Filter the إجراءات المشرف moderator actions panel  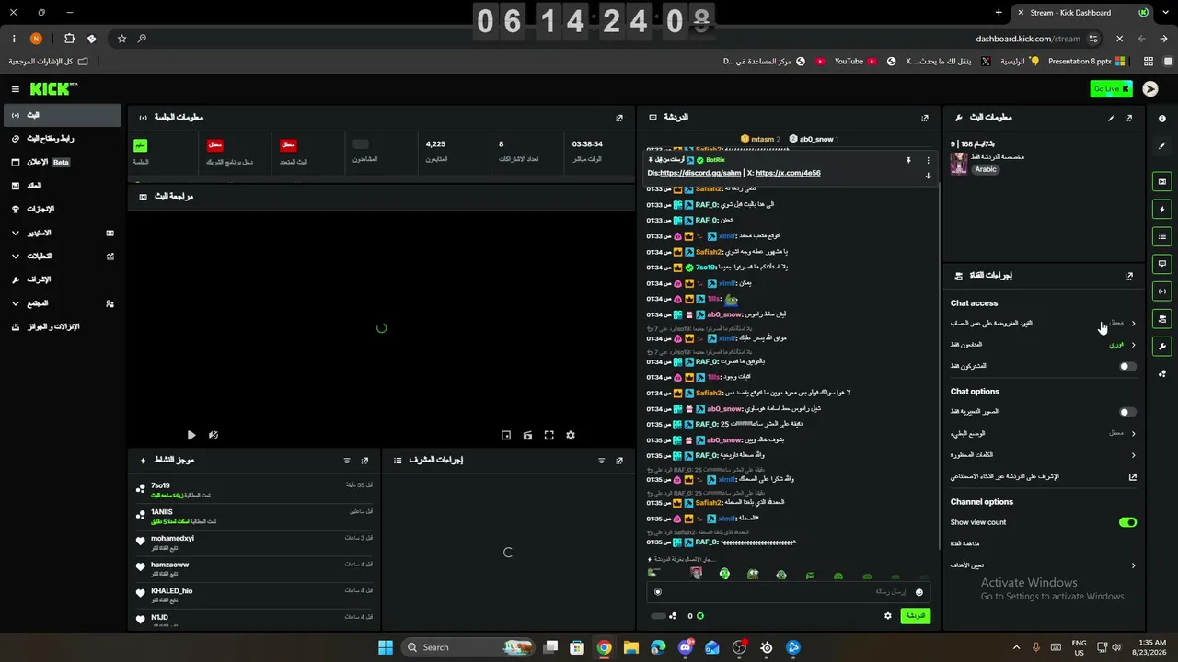click(601, 461)
